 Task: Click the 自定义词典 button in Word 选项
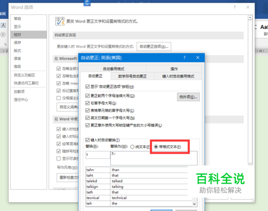point(68,107)
